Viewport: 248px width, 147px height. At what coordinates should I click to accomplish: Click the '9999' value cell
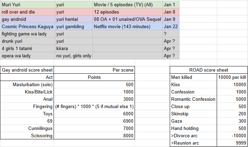pyautogui.click(x=232, y=143)
